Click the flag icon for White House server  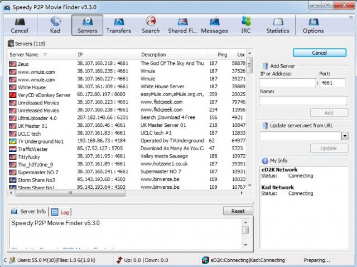point(12,87)
